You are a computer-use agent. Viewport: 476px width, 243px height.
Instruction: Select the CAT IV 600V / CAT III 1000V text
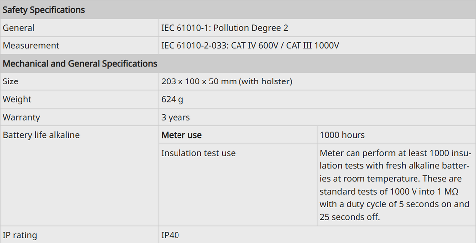click(x=285, y=45)
